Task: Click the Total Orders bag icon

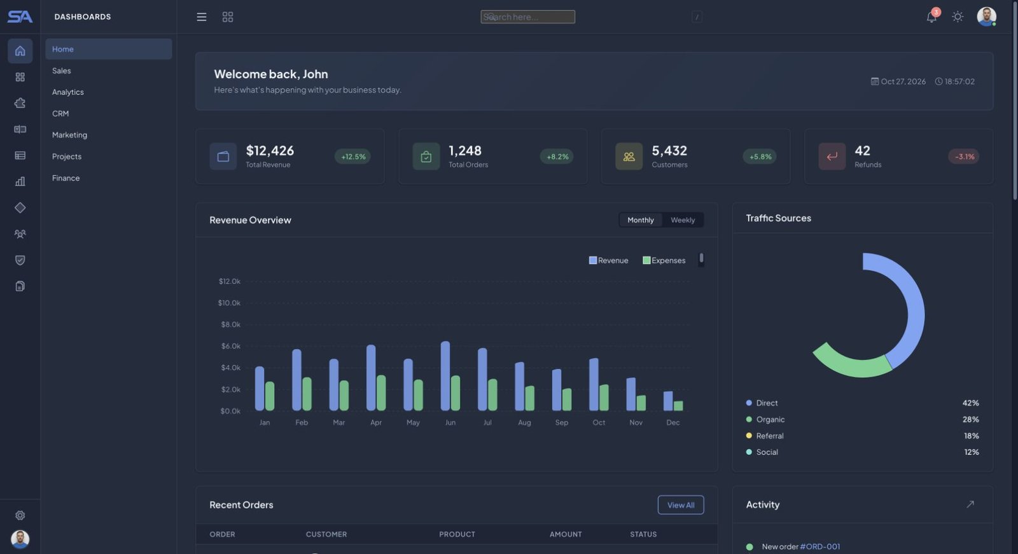Action: tap(426, 156)
